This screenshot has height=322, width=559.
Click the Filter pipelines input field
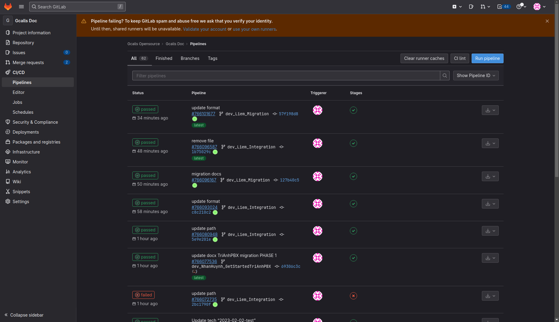286,76
